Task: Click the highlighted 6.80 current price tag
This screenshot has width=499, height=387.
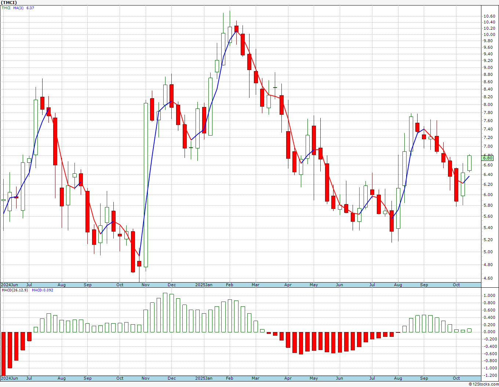Action: (488, 158)
